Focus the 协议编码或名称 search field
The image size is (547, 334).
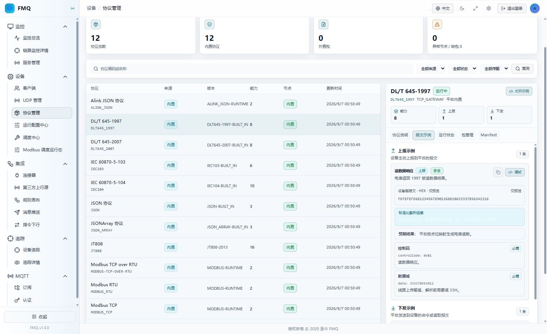click(x=251, y=69)
